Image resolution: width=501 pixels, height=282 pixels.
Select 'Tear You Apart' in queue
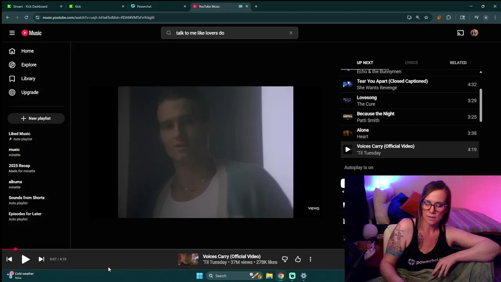coord(410,84)
